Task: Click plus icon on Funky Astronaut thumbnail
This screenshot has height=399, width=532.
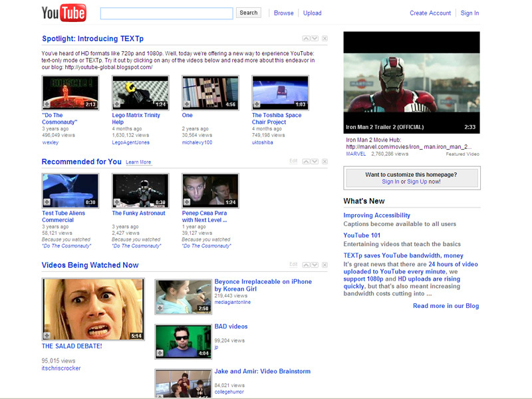Action: [x=117, y=202]
